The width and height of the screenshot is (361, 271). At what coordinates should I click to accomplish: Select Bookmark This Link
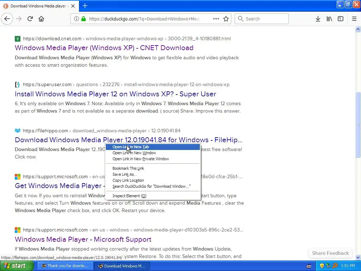point(153,168)
